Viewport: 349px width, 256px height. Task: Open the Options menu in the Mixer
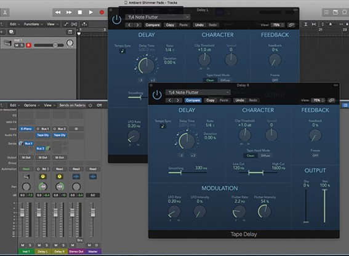(x=32, y=105)
